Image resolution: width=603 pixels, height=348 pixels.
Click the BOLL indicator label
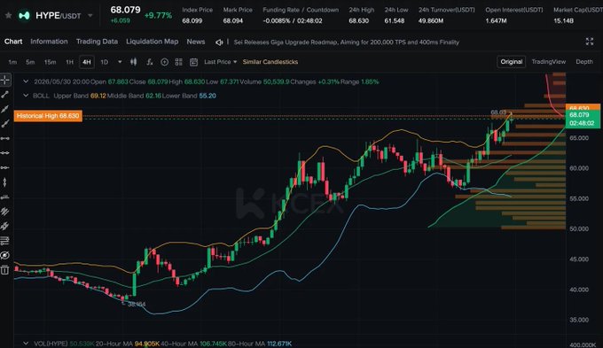(41, 96)
